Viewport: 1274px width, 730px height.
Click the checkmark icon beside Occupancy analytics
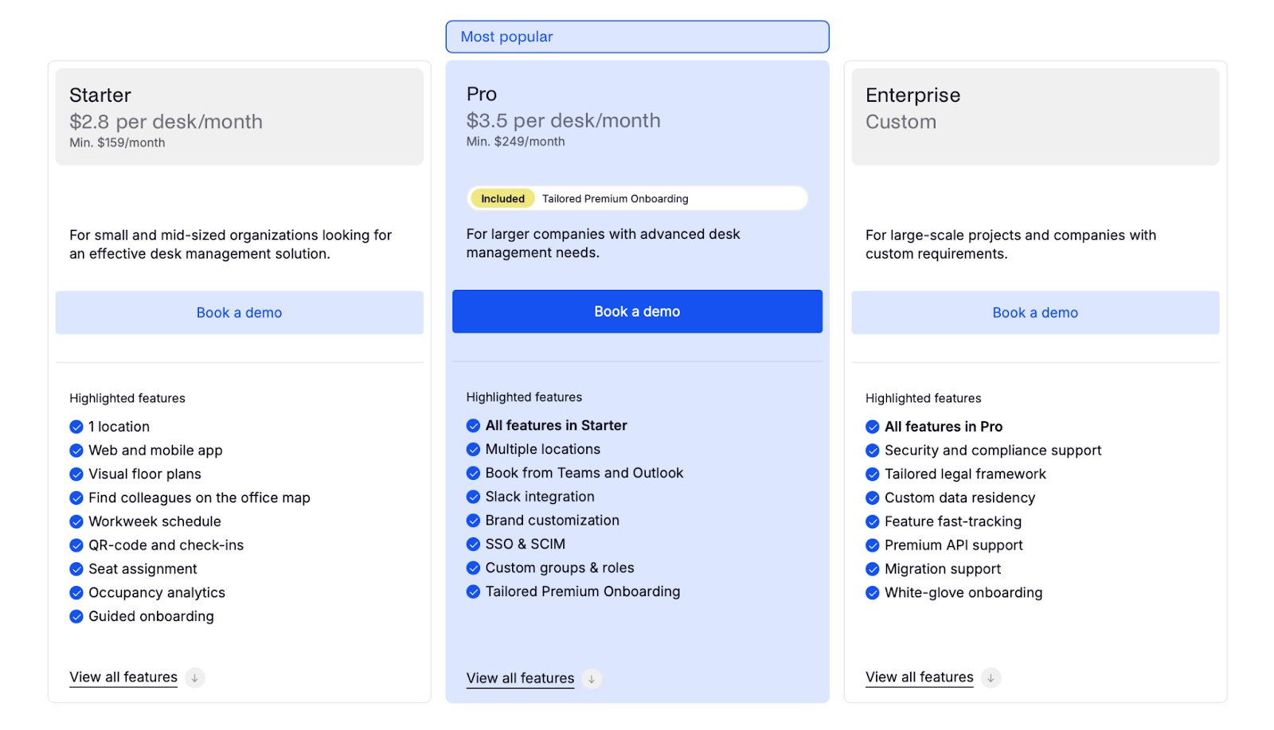[x=76, y=593]
